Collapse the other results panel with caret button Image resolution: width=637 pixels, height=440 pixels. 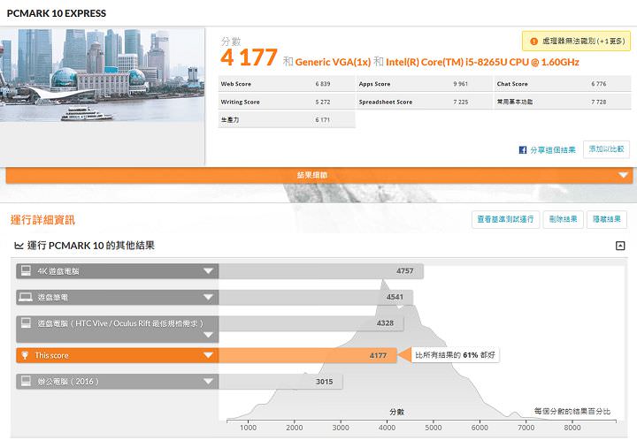point(620,246)
